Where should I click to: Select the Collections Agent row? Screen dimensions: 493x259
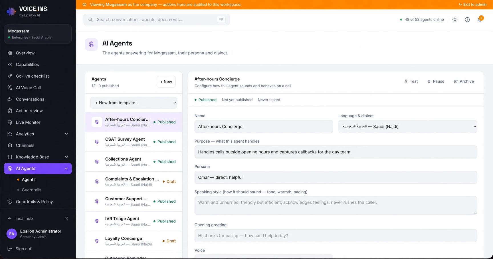pos(134,162)
